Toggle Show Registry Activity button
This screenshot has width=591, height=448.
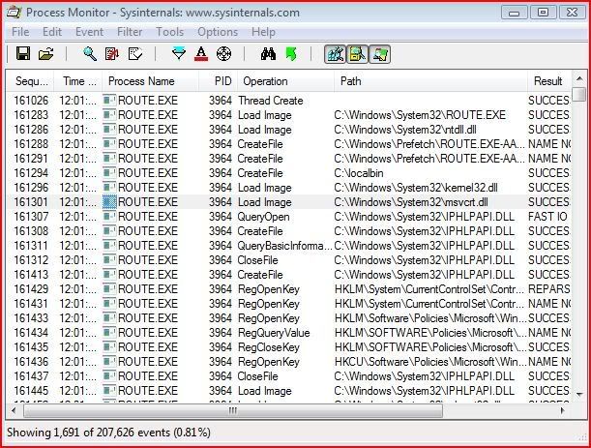pos(335,54)
